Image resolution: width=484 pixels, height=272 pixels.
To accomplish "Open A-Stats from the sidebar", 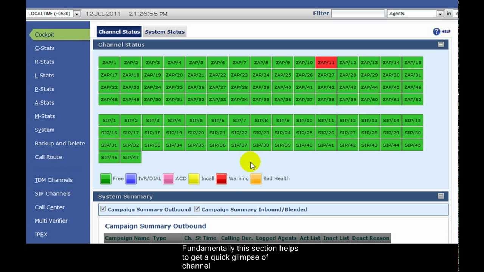I will coord(45,102).
